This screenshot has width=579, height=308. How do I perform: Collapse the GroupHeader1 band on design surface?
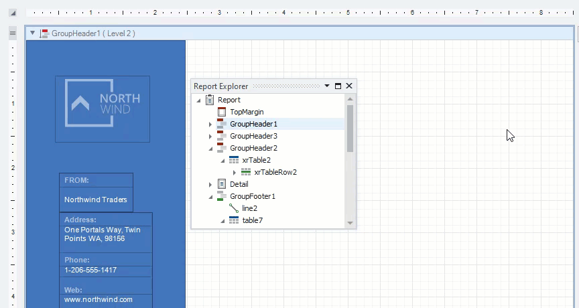32,33
